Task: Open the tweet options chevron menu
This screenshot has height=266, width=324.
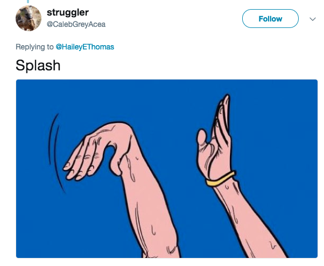Action: pyautogui.click(x=313, y=19)
